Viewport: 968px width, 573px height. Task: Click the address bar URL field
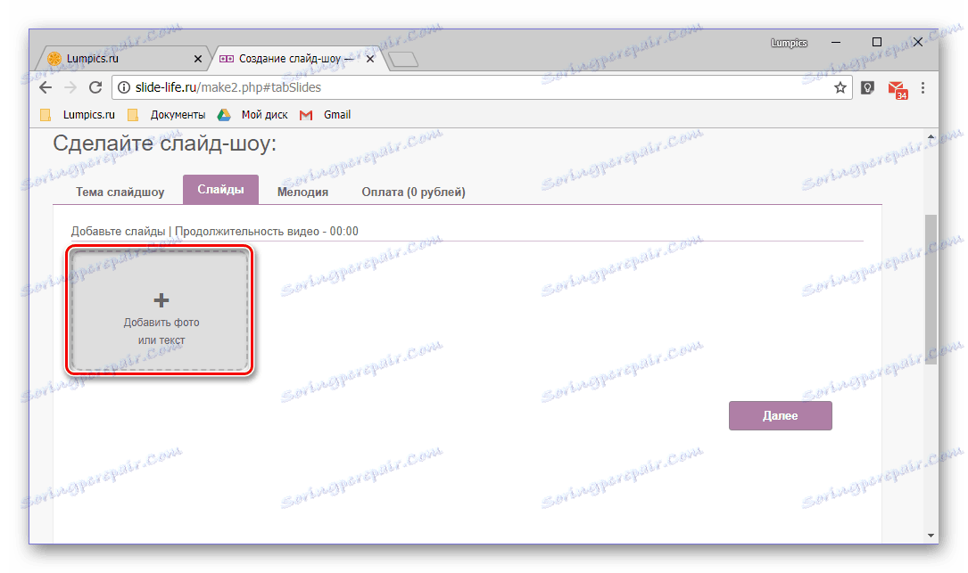tap(482, 87)
